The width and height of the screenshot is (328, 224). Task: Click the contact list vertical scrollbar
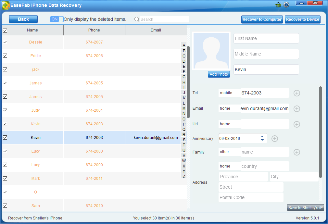click(188, 82)
